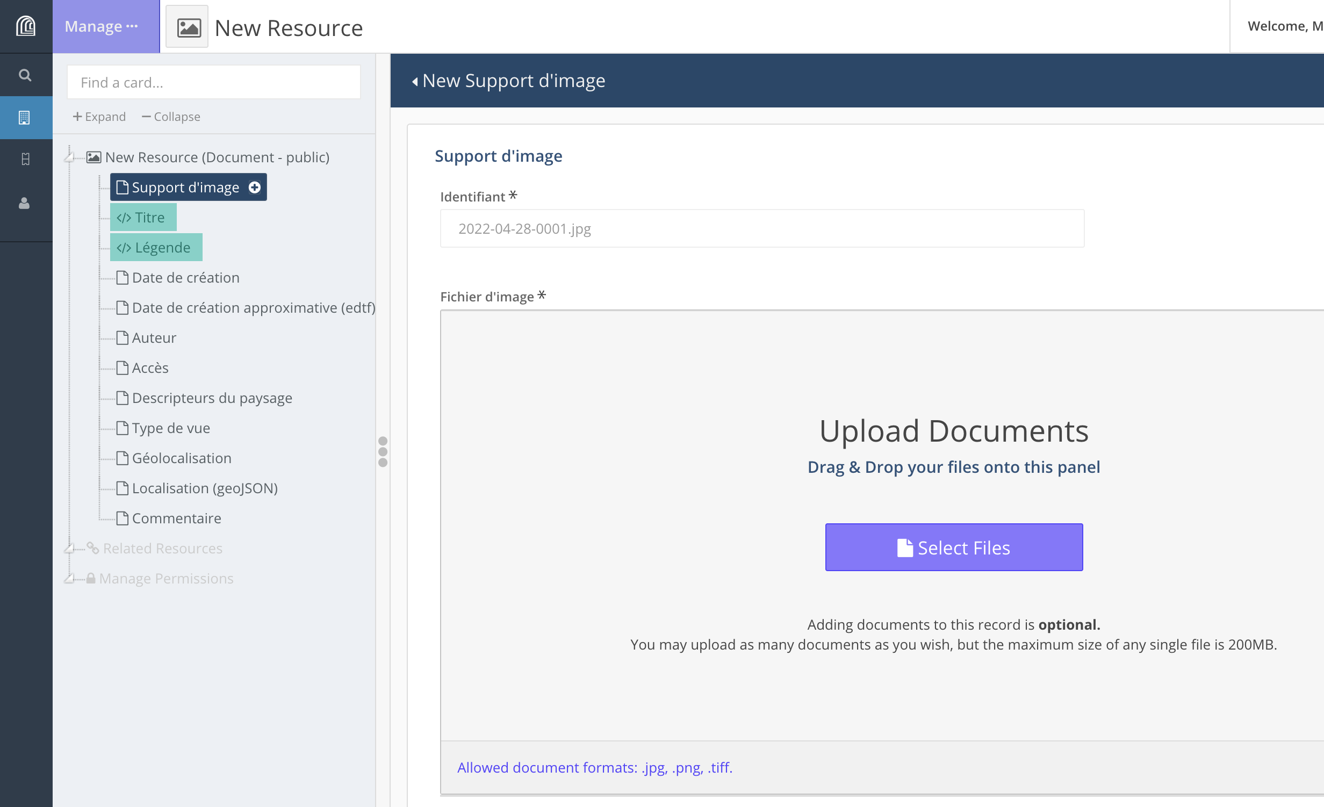
Task: Open the Manage menu
Action: [102, 26]
